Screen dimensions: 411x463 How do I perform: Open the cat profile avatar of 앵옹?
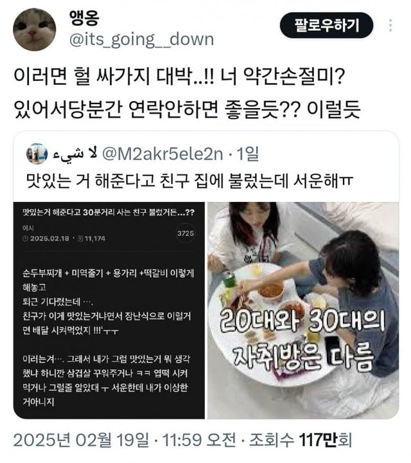[x=34, y=30]
